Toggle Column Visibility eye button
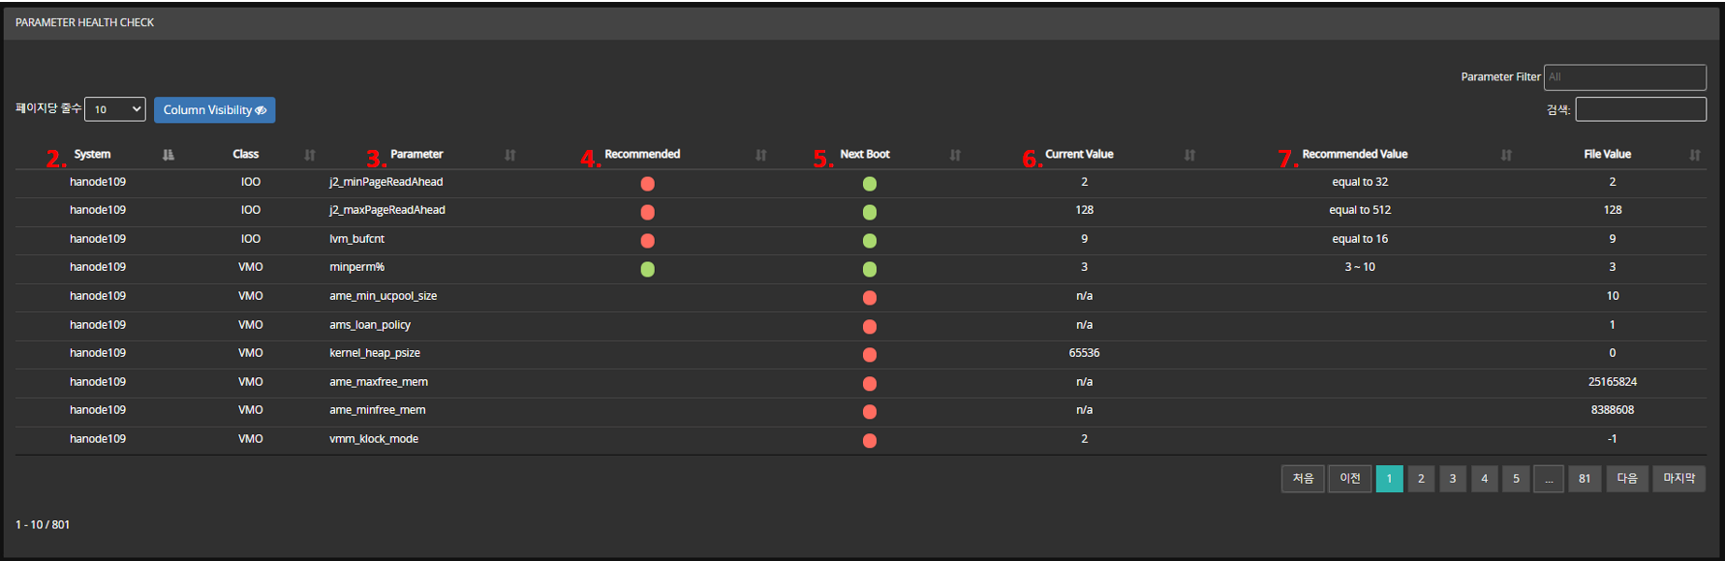 tap(214, 110)
